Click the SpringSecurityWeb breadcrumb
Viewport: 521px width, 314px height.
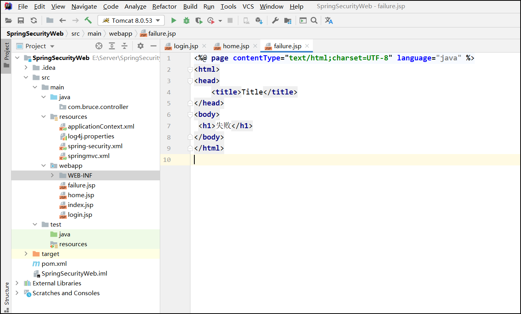point(35,34)
